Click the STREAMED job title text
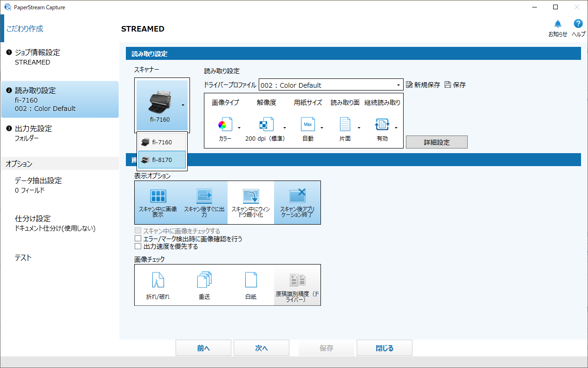588x368 pixels. tap(143, 29)
